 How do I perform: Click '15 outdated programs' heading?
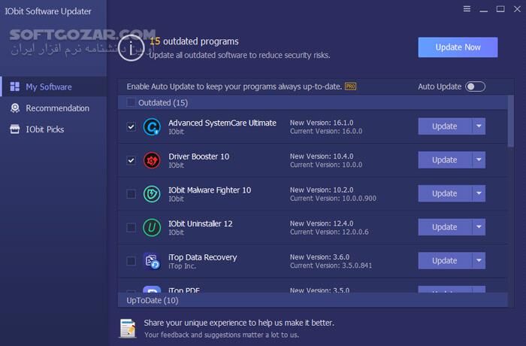194,41
